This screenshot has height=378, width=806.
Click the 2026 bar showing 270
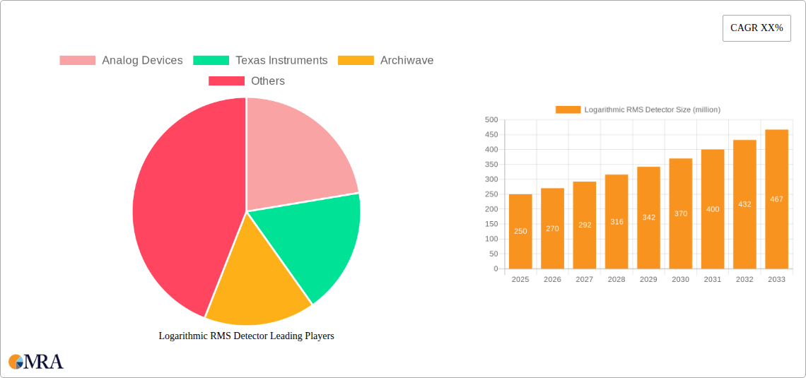[x=553, y=228]
